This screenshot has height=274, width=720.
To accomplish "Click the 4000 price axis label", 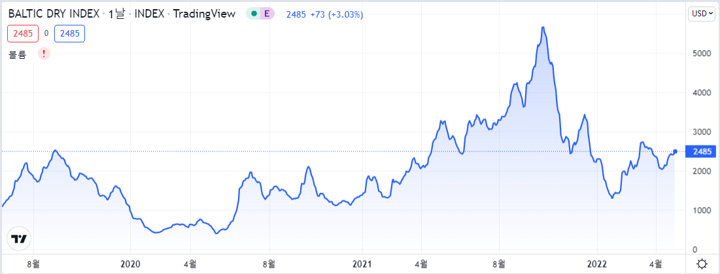I will (701, 93).
